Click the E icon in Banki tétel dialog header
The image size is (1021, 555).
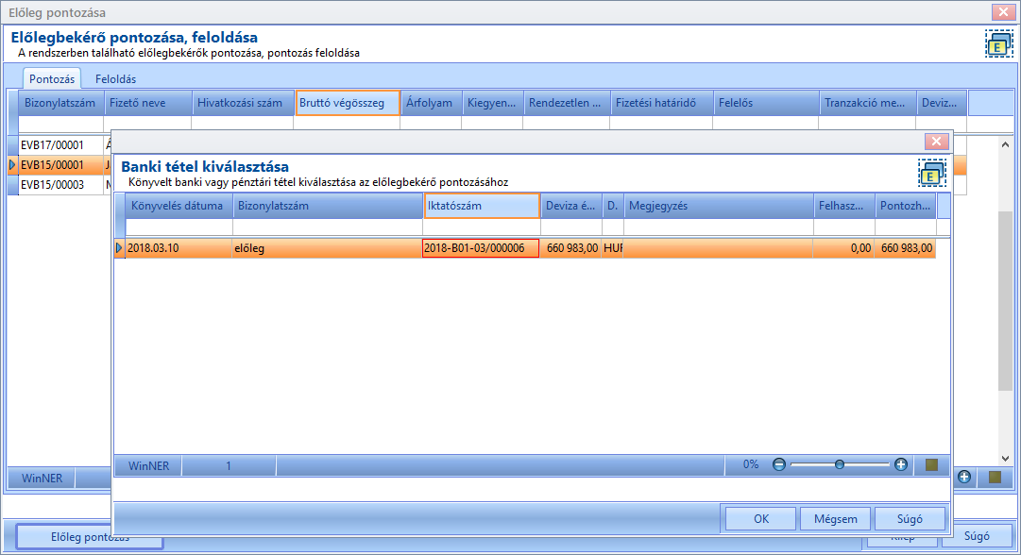click(x=932, y=173)
